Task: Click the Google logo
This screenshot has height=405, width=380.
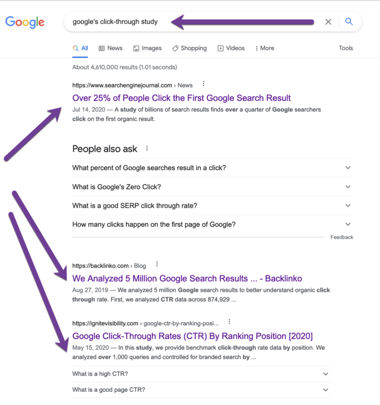Action: pyautogui.click(x=25, y=22)
